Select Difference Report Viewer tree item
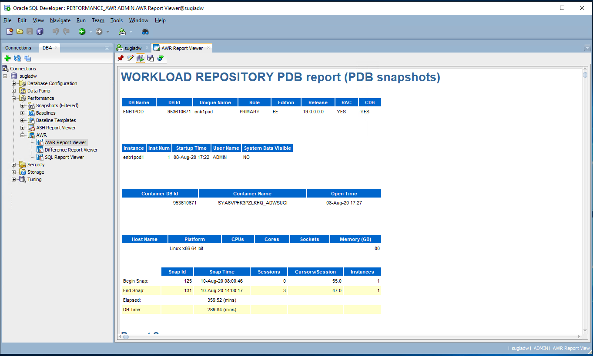 (71, 150)
